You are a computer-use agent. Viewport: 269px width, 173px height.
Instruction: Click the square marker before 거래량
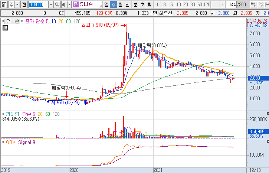[3, 114]
